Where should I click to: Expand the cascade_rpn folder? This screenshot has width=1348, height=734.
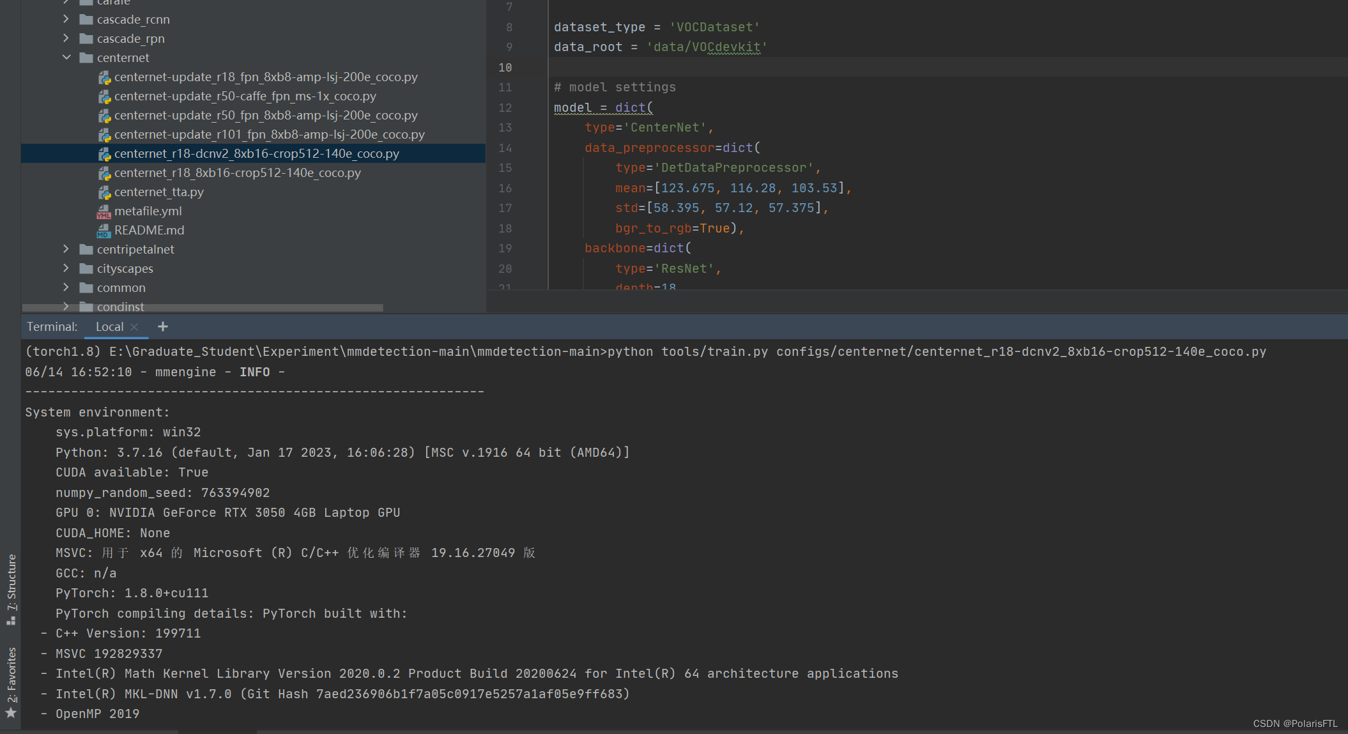[x=66, y=38]
